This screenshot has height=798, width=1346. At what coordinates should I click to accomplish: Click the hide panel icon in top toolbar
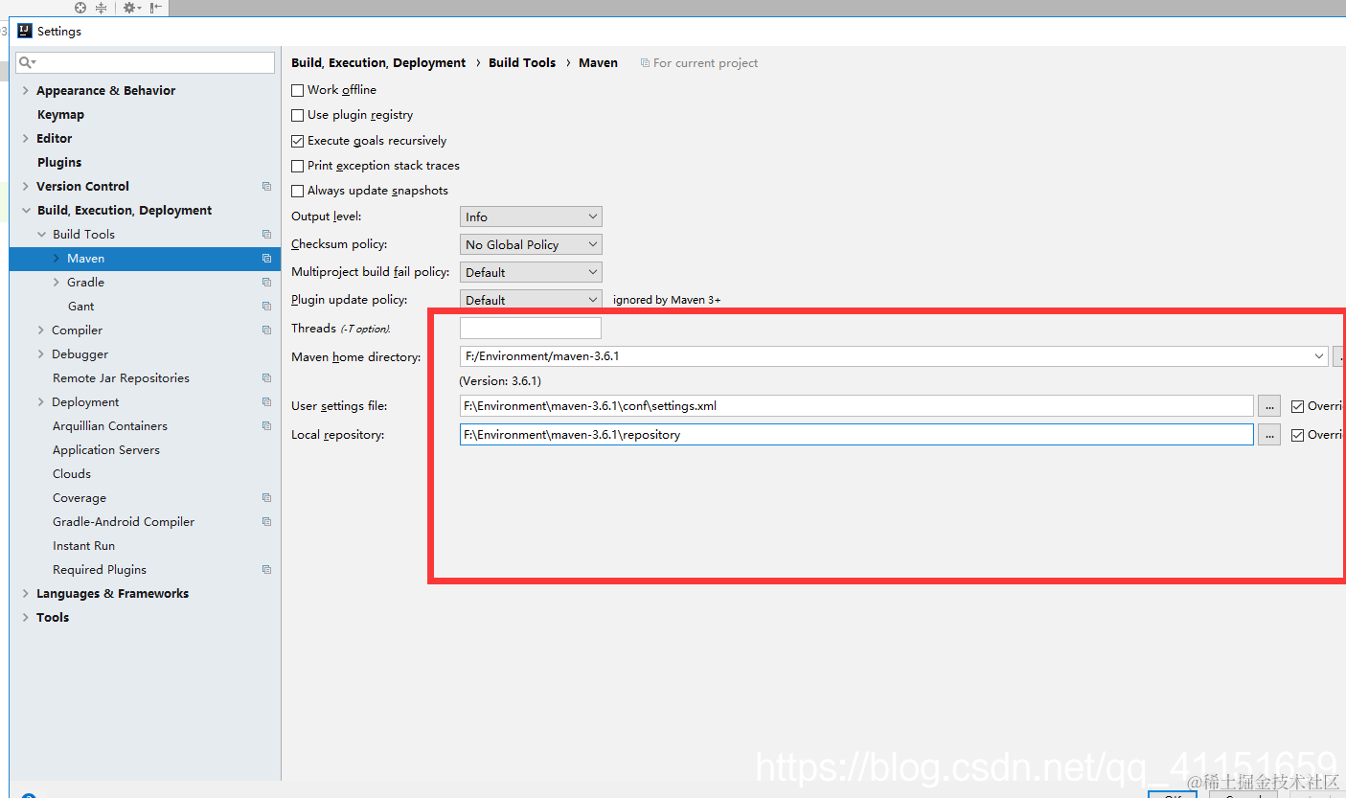[156, 8]
